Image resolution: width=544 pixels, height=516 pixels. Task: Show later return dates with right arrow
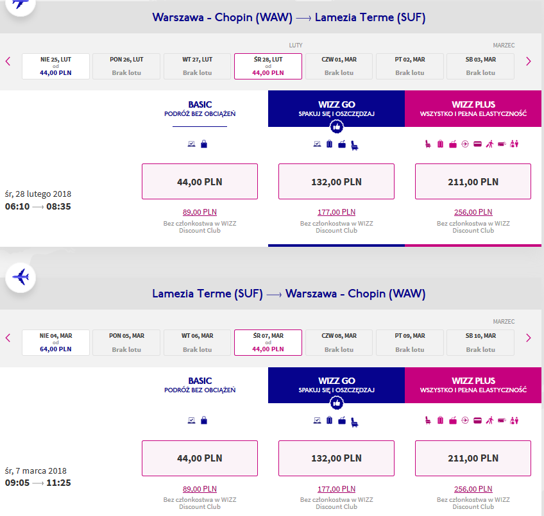click(529, 338)
